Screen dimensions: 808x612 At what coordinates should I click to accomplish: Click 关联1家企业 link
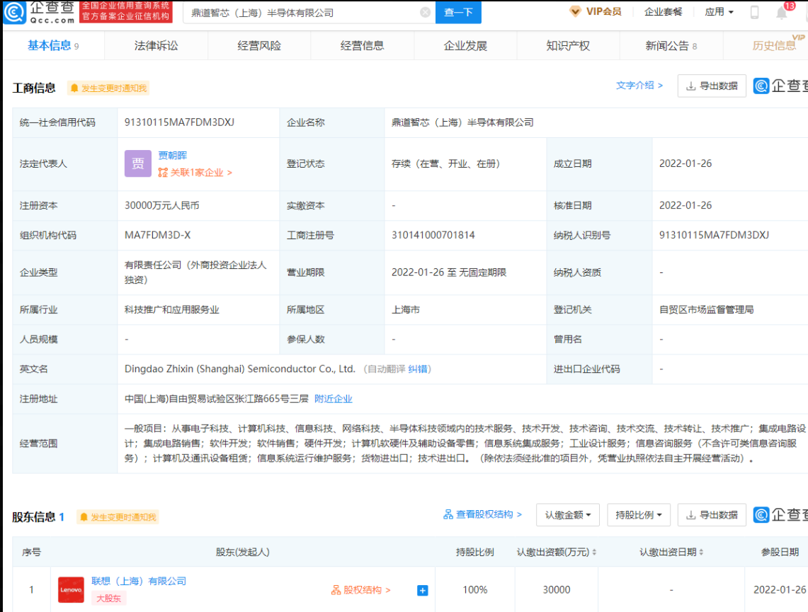(195, 173)
